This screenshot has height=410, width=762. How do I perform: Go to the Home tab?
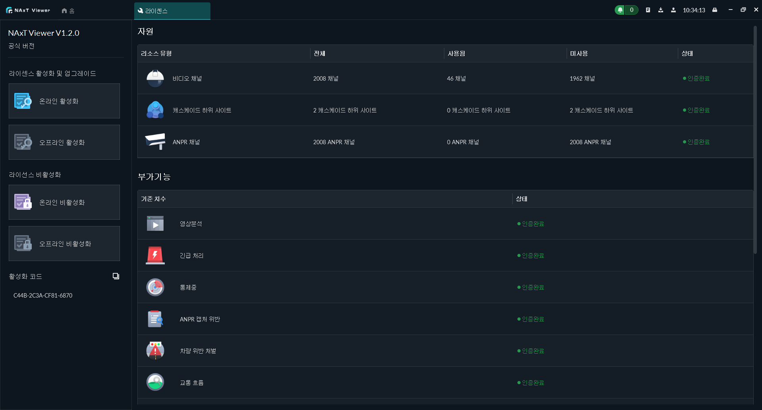(x=68, y=11)
